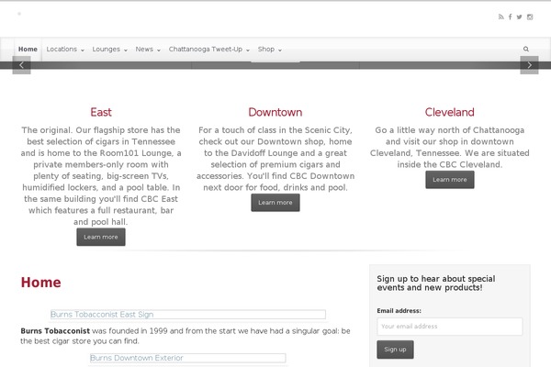Go to previous slide arrow
This screenshot has width=551, height=367.
coord(21,65)
